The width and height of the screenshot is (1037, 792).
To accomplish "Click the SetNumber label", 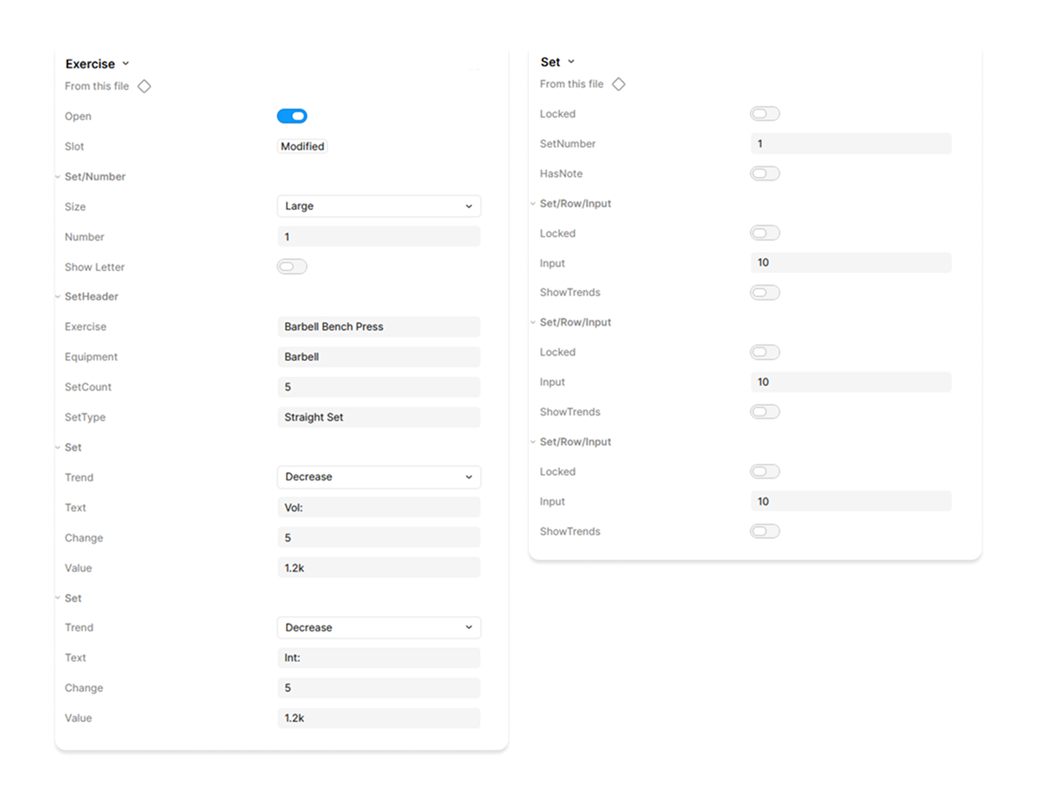I will [x=568, y=143].
